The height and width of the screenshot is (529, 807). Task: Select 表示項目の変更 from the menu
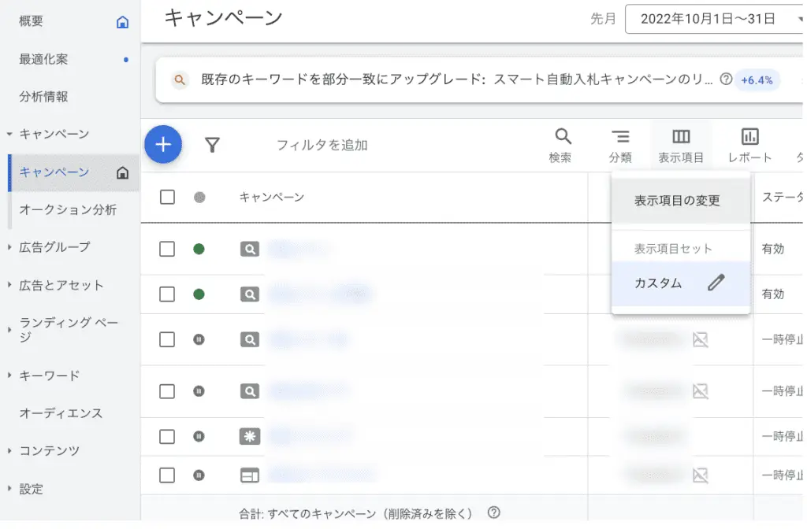678,200
